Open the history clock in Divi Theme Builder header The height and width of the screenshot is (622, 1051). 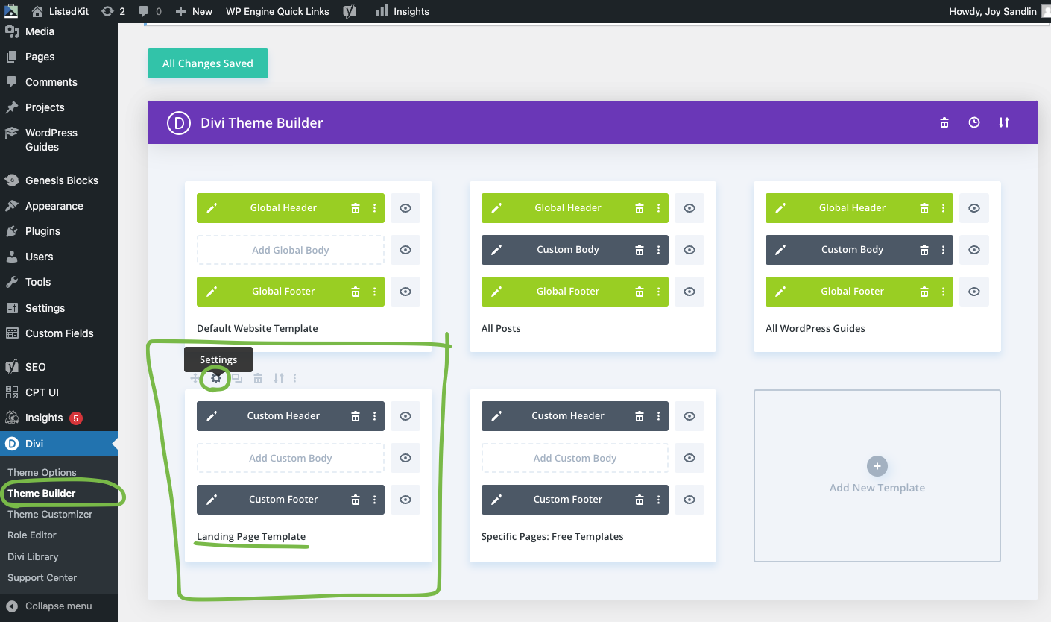point(974,122)
